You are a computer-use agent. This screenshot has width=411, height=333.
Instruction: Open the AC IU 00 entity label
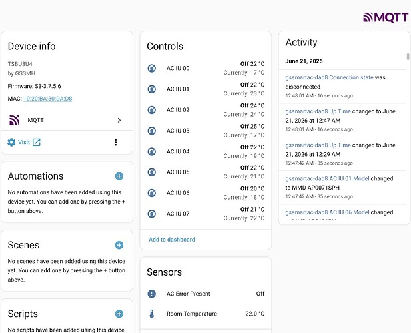point(178,68)
